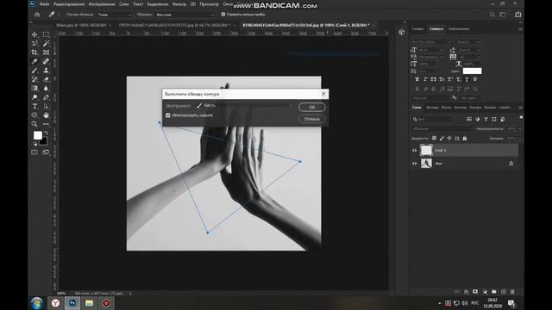Select the Frame tool

(46, 53)
